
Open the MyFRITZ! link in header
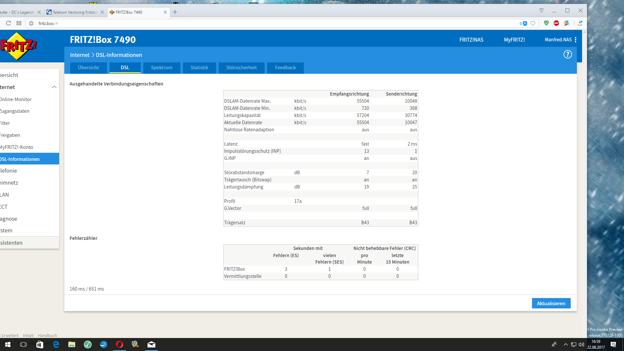[514, 40]
